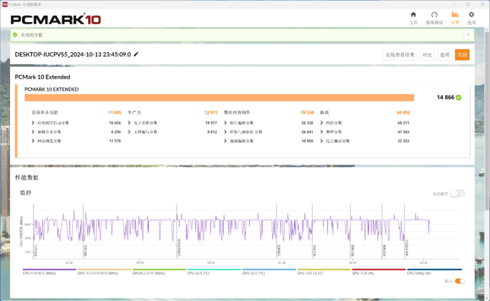Click the orange PCMARK 10 EXTENDED score bar

coord(220,98)
